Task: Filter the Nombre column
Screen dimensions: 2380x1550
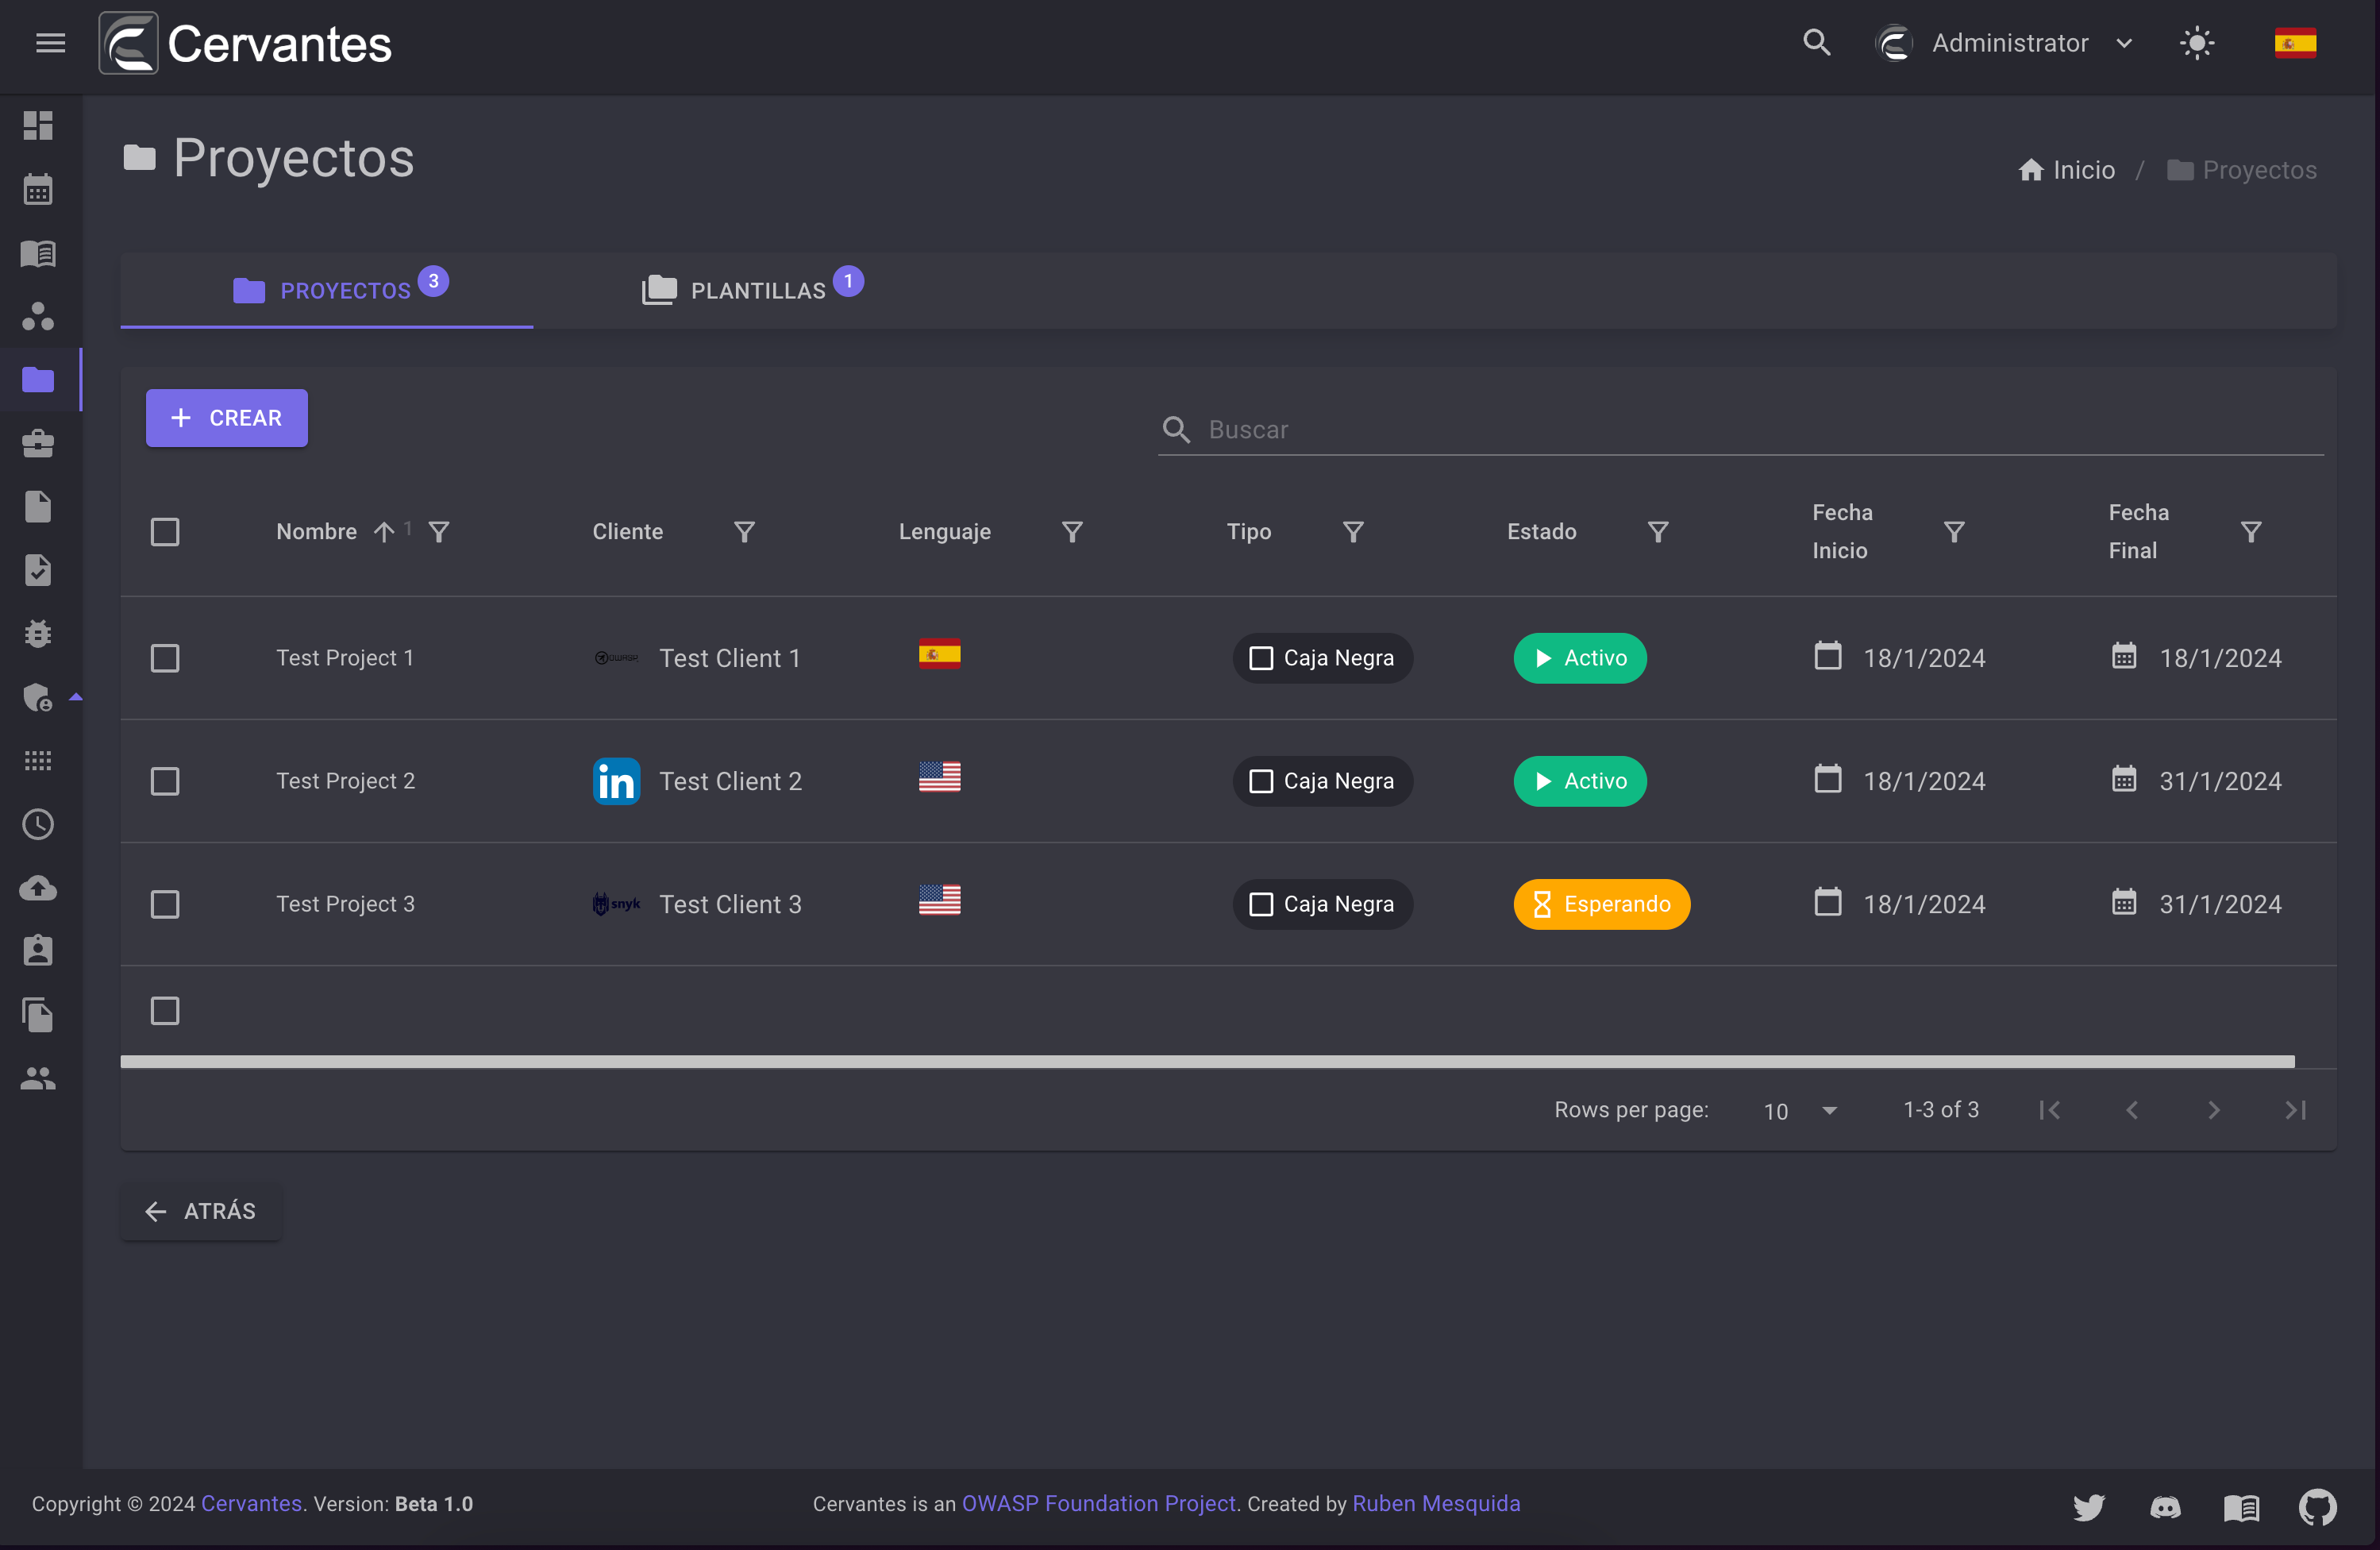Action: point(439,532)
